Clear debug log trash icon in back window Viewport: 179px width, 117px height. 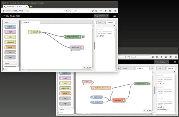pos(174,72)
